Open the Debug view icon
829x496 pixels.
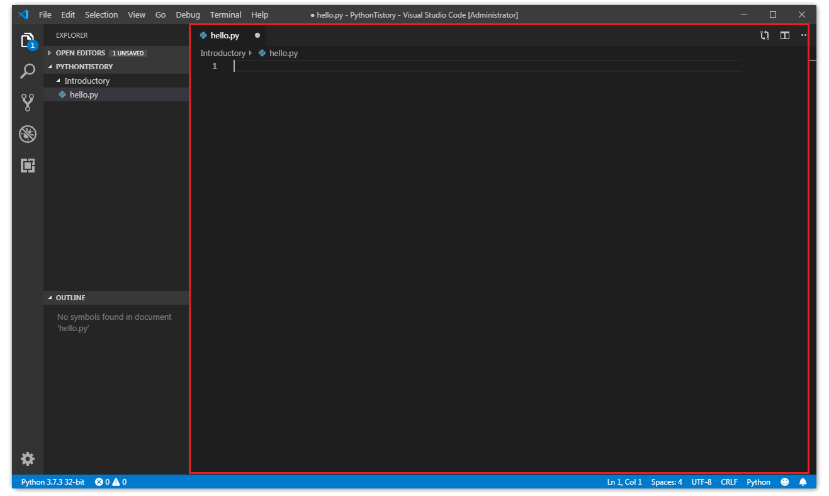tap(28, 133)
